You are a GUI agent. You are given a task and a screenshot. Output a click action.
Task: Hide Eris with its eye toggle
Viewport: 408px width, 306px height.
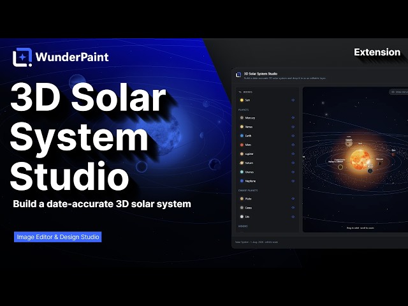pos(293,217)
